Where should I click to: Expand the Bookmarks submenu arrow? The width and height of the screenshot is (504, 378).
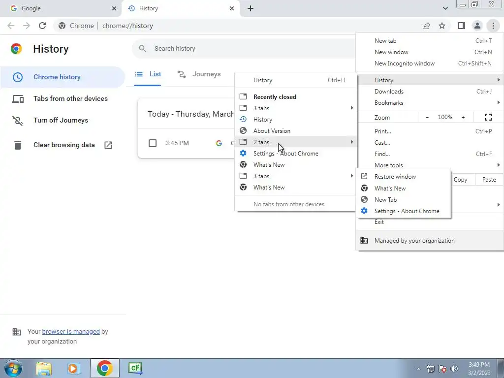coord(499,102)
